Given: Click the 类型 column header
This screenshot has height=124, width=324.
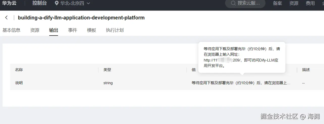Looking at the screenshot, I should pos(107,70).
